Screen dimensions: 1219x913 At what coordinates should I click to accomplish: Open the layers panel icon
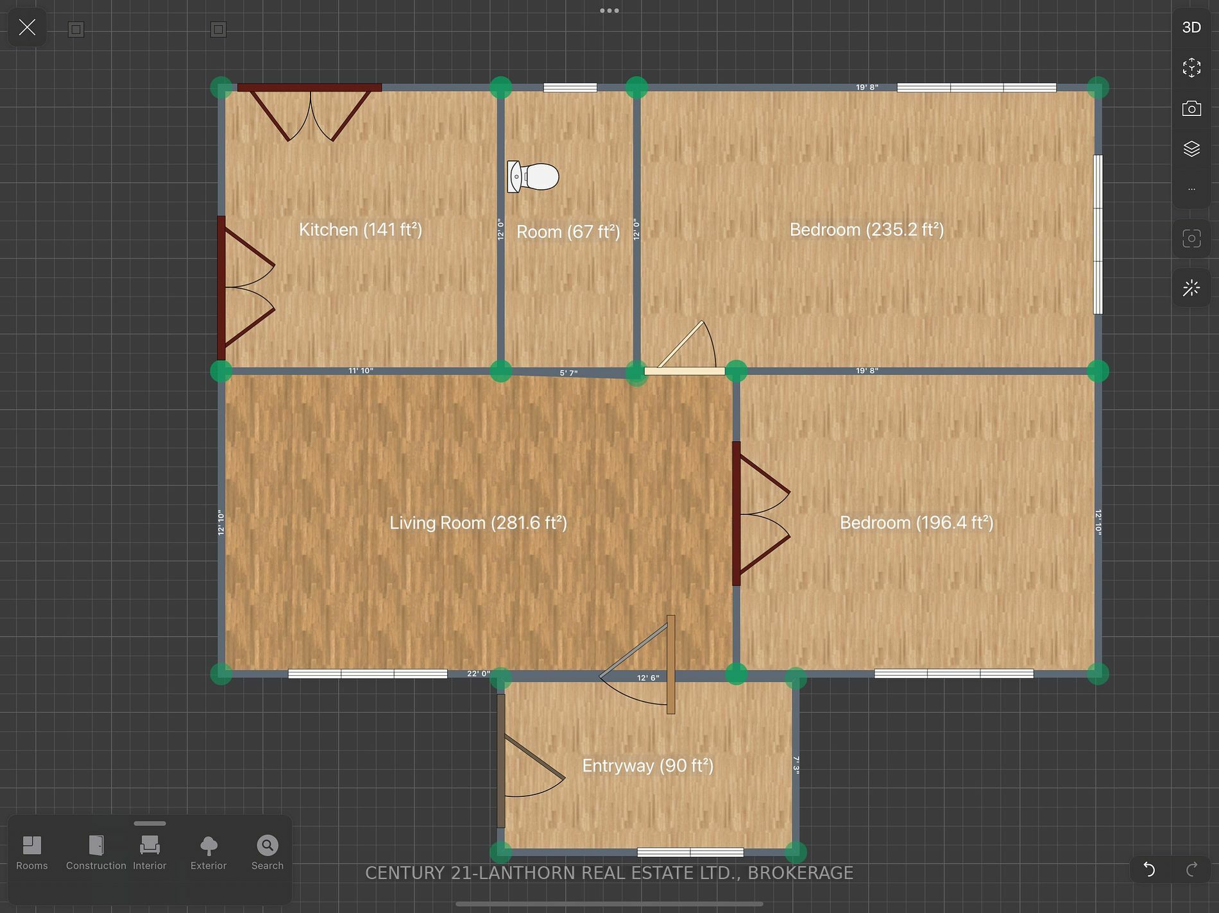[x=1191, y=149]
